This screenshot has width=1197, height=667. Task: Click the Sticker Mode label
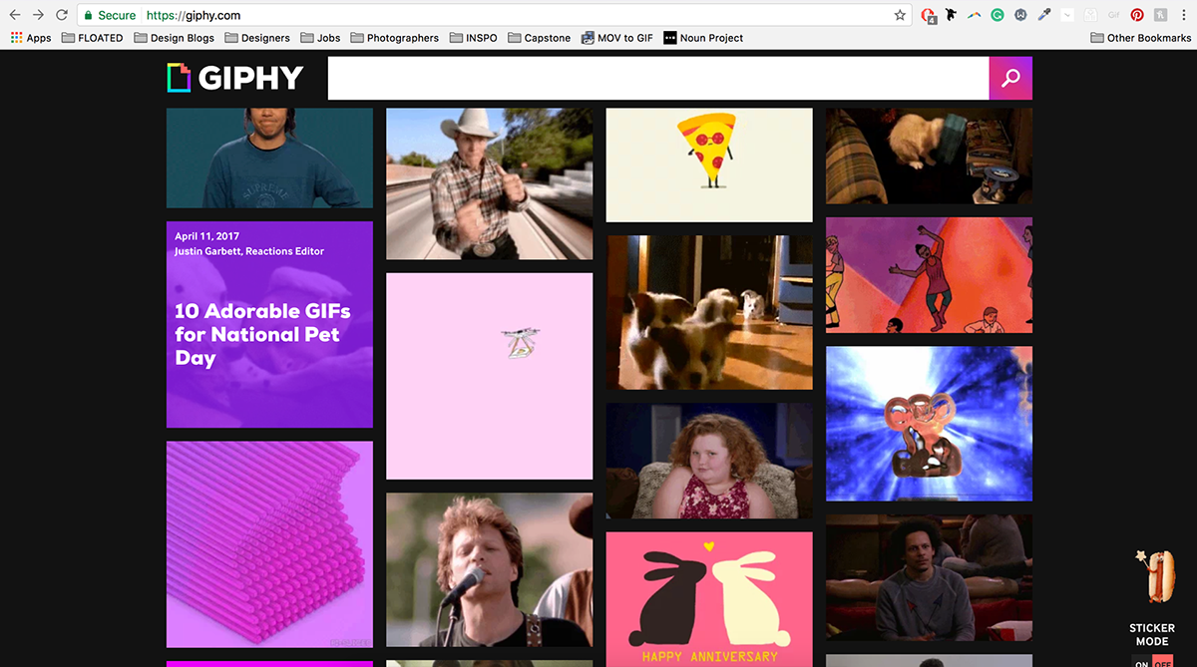1152,635
